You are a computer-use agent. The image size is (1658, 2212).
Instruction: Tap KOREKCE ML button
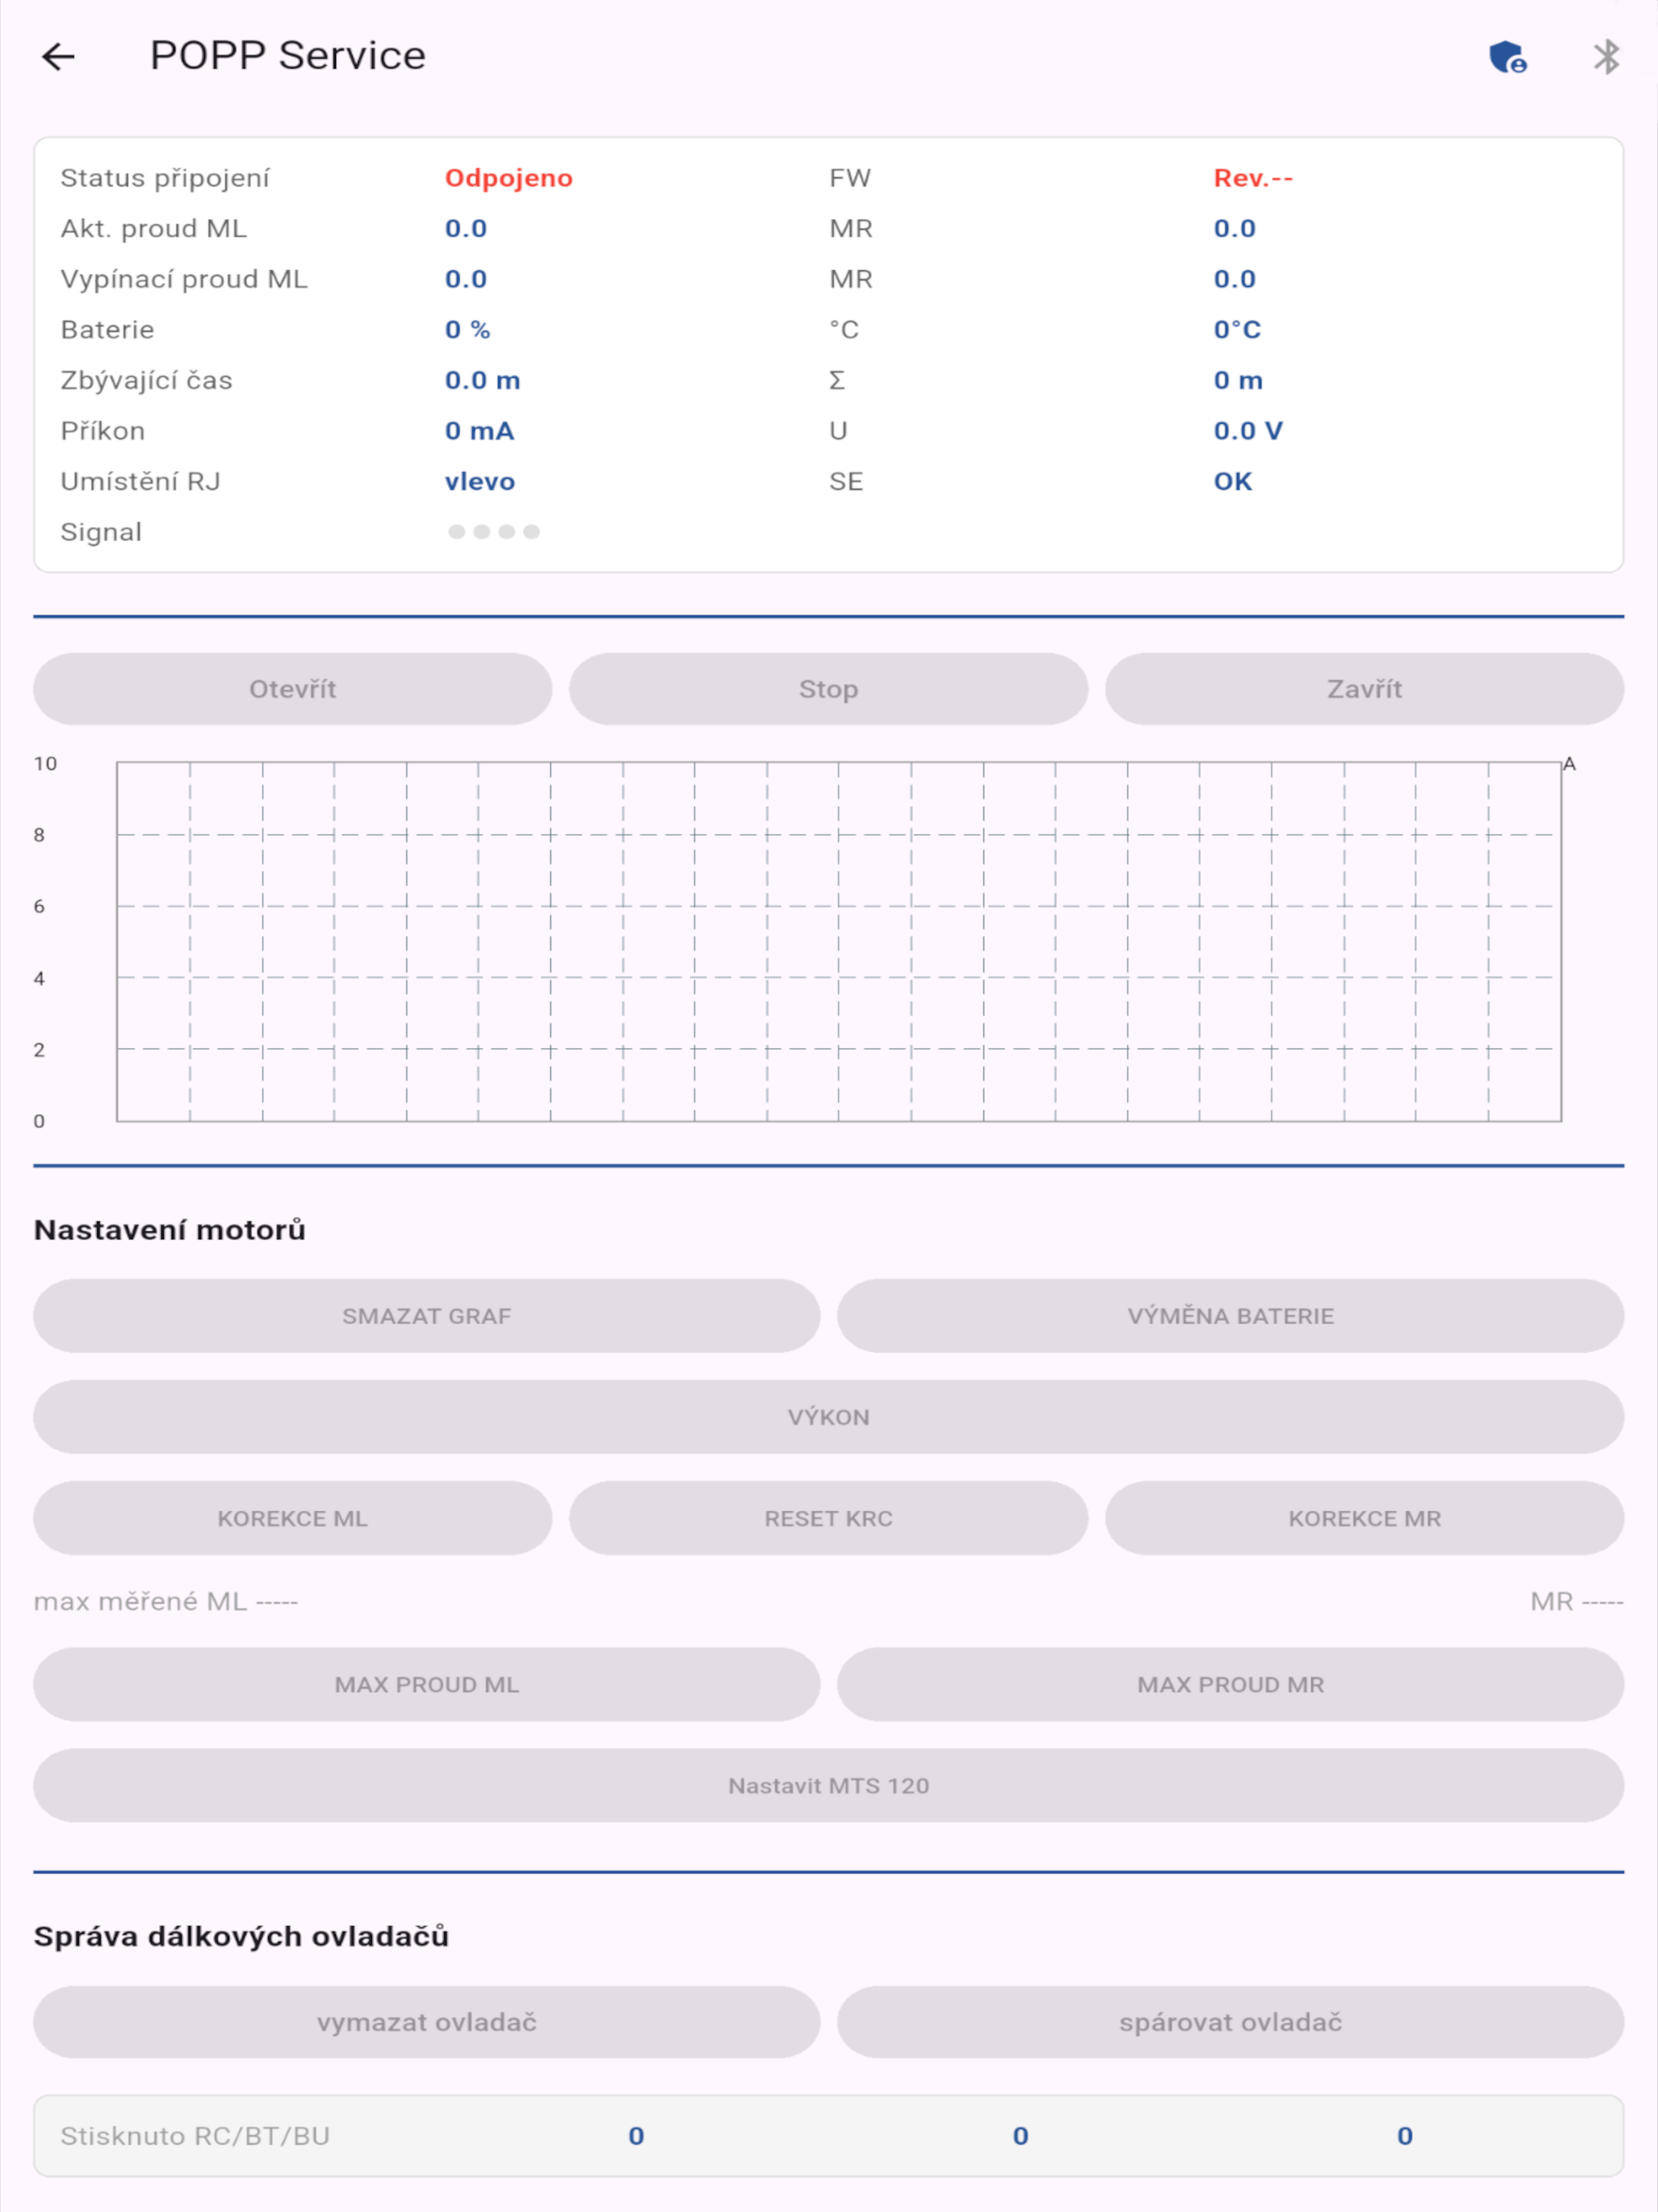(293, 1518)
